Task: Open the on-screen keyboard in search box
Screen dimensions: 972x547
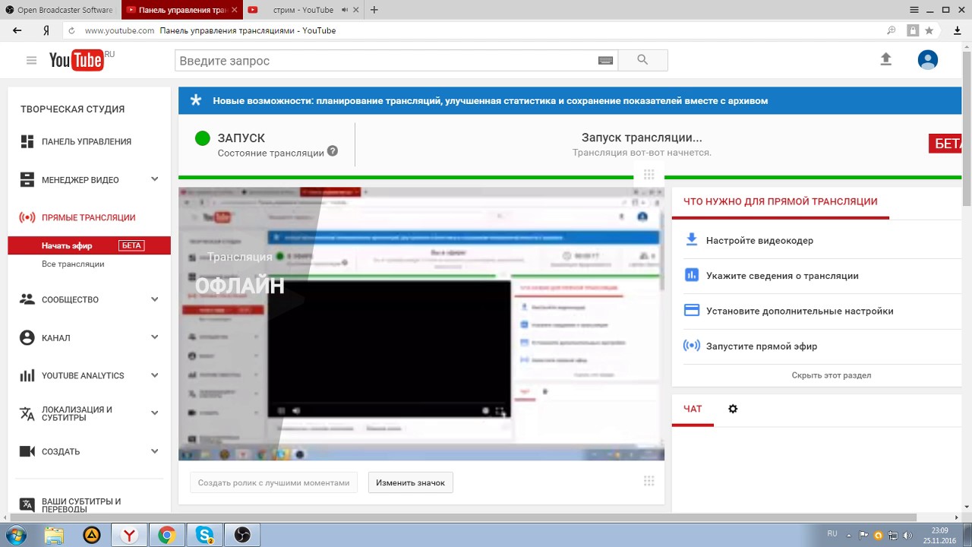Action: click(605, 61)
